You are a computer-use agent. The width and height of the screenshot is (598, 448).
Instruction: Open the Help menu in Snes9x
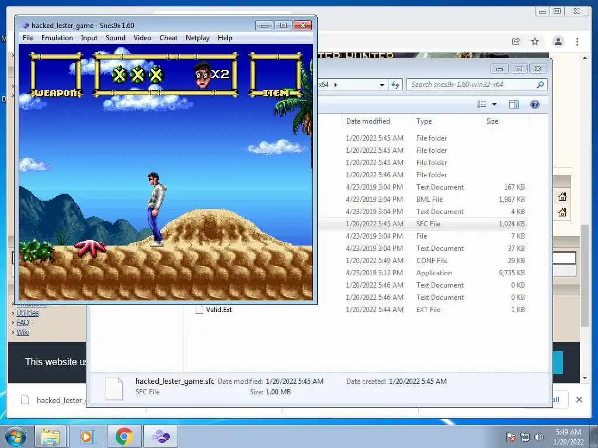(225, 38)
